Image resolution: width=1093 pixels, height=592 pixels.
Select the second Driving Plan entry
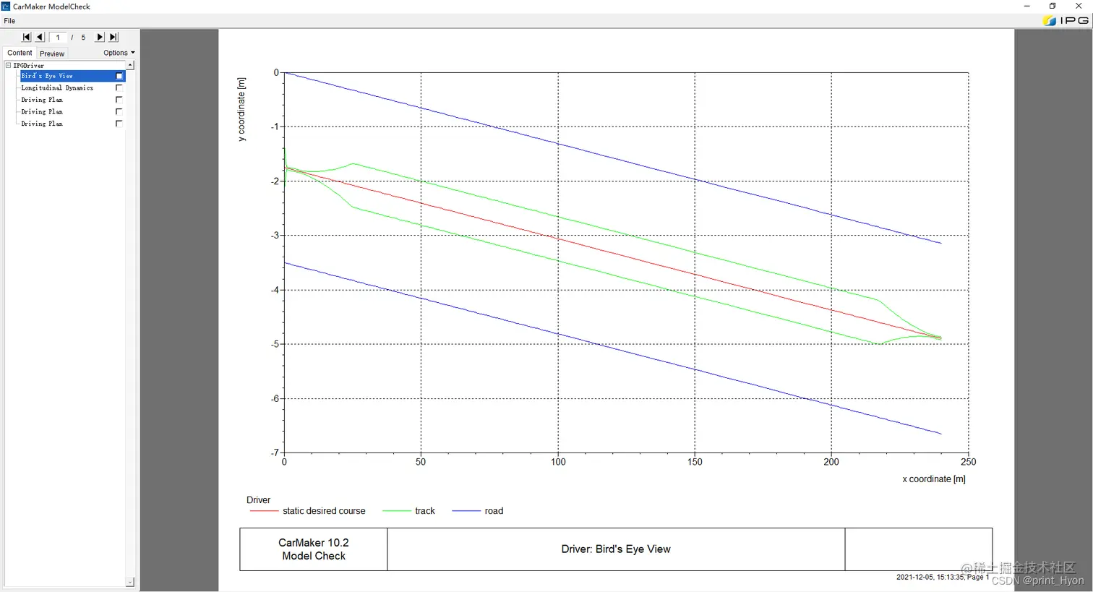(x=42, y=112)
